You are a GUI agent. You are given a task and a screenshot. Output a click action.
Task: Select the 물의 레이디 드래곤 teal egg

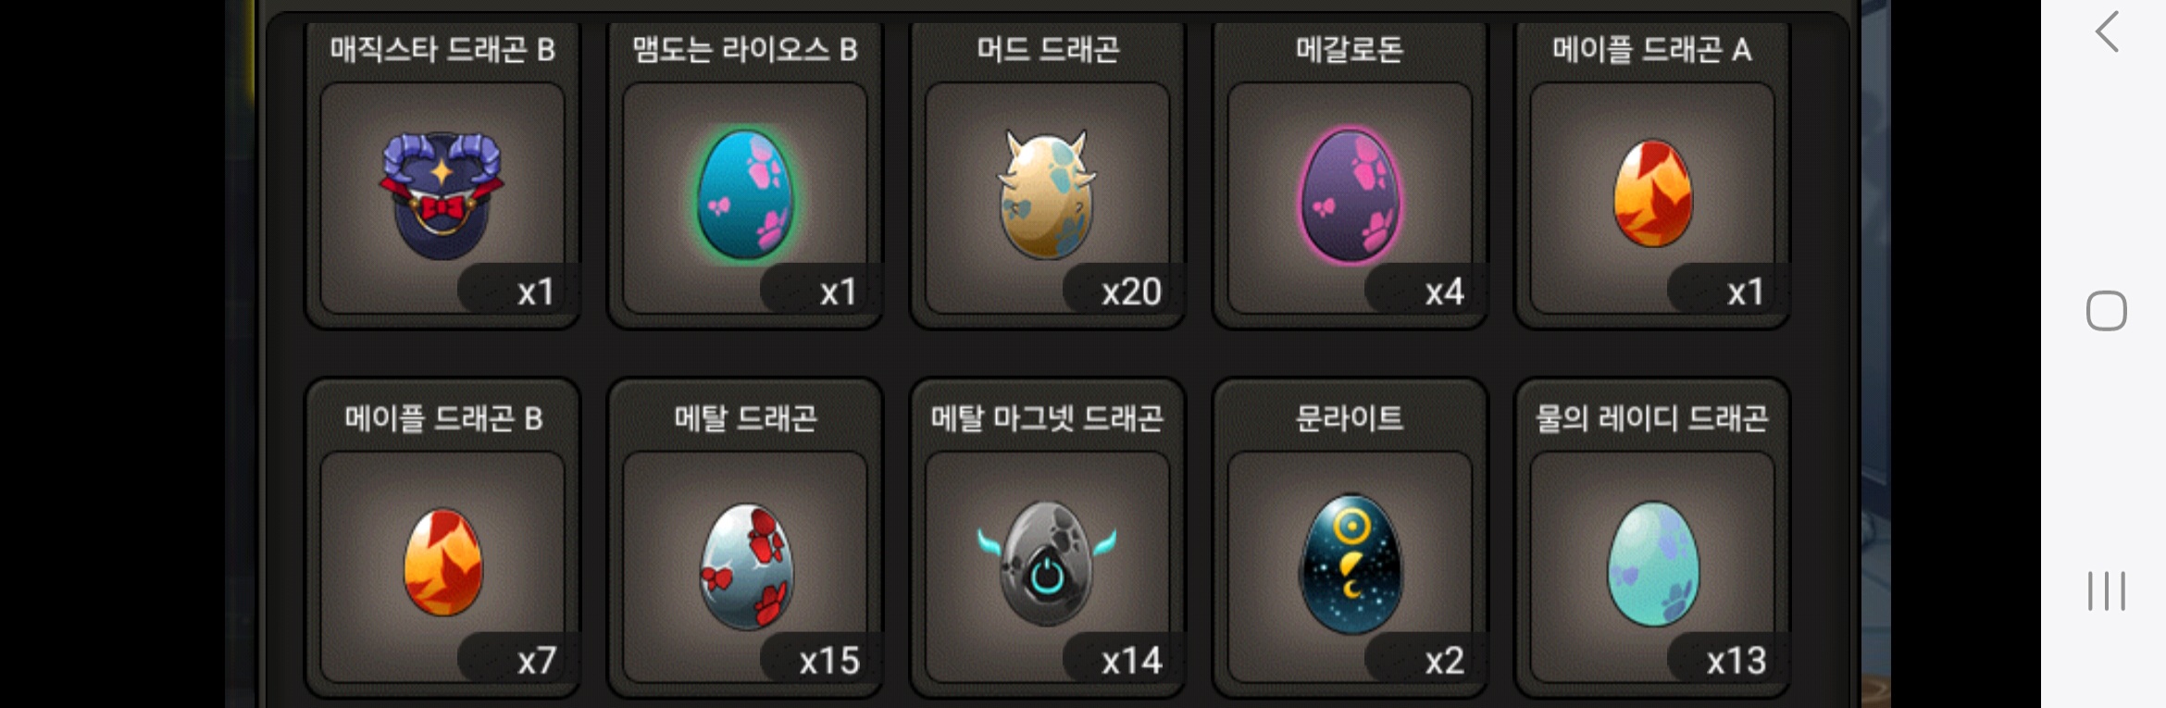(x=1653, y=565)
